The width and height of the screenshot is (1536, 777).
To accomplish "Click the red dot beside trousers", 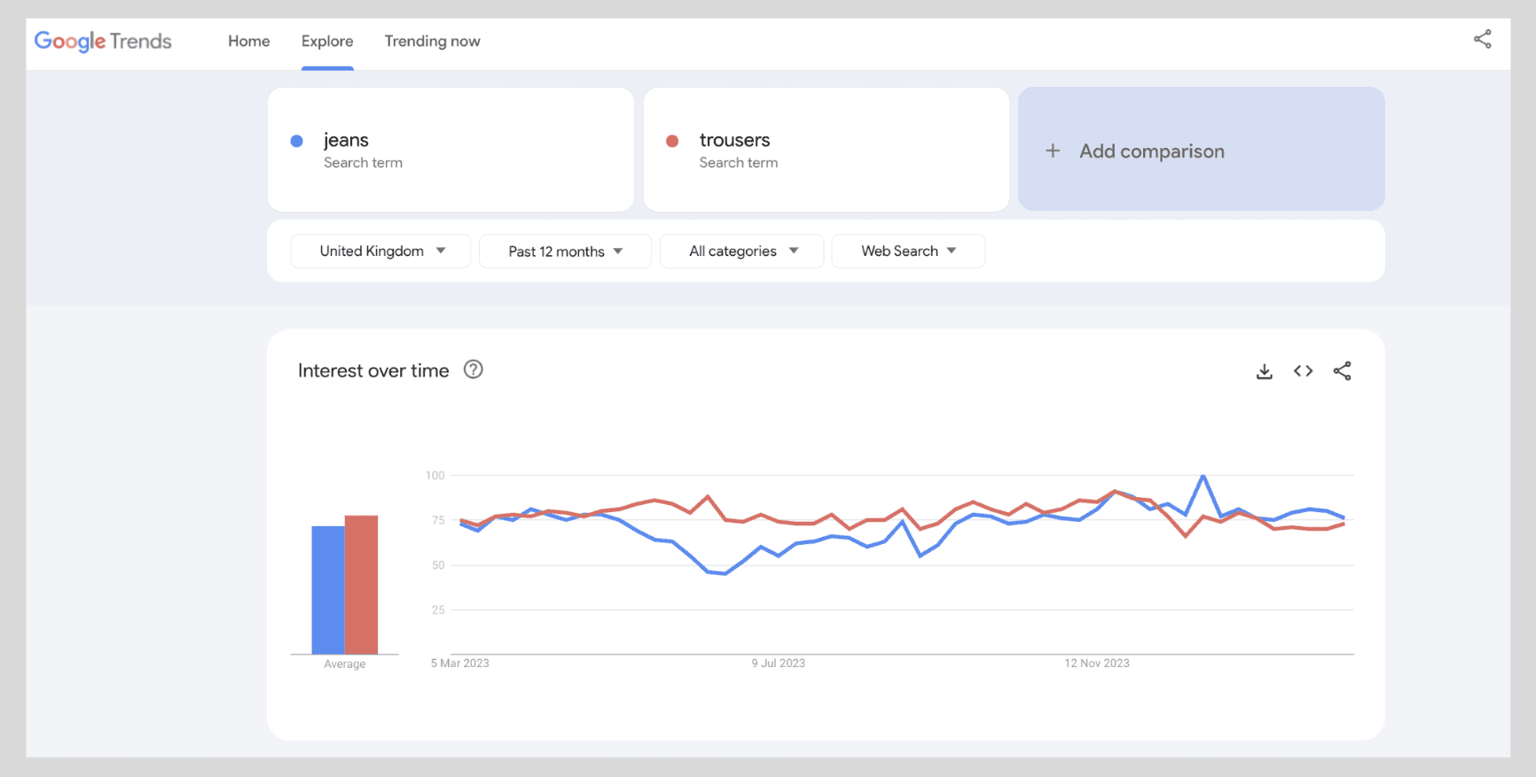I will pos(672,141).
